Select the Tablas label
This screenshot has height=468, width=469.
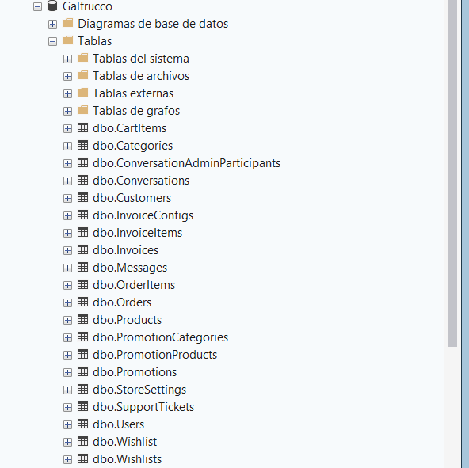(95, 41)
